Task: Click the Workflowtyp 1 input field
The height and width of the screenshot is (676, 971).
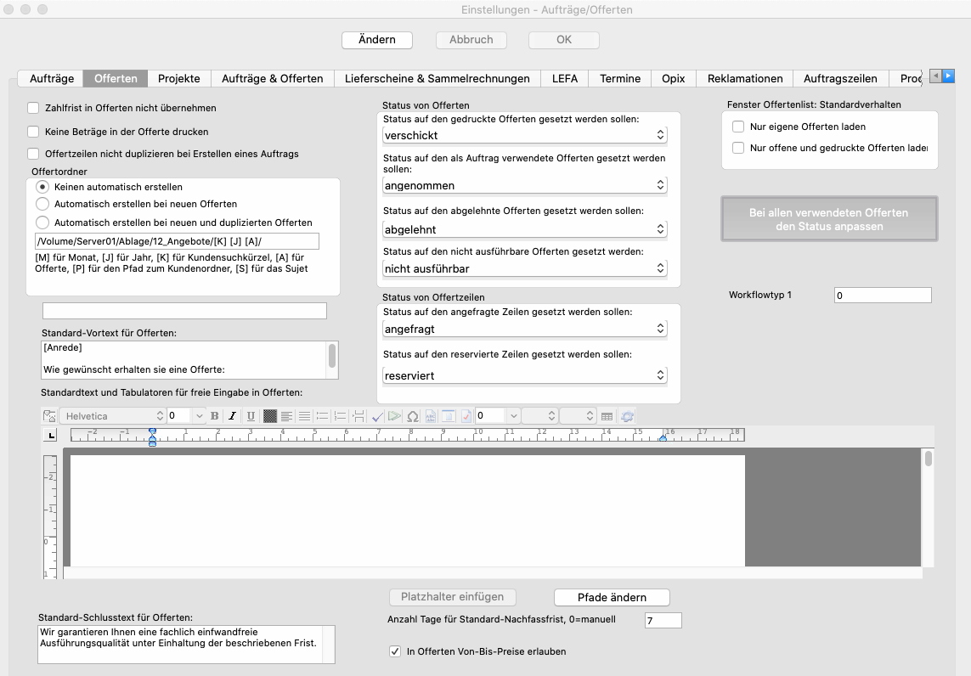Action: [882, 296]
